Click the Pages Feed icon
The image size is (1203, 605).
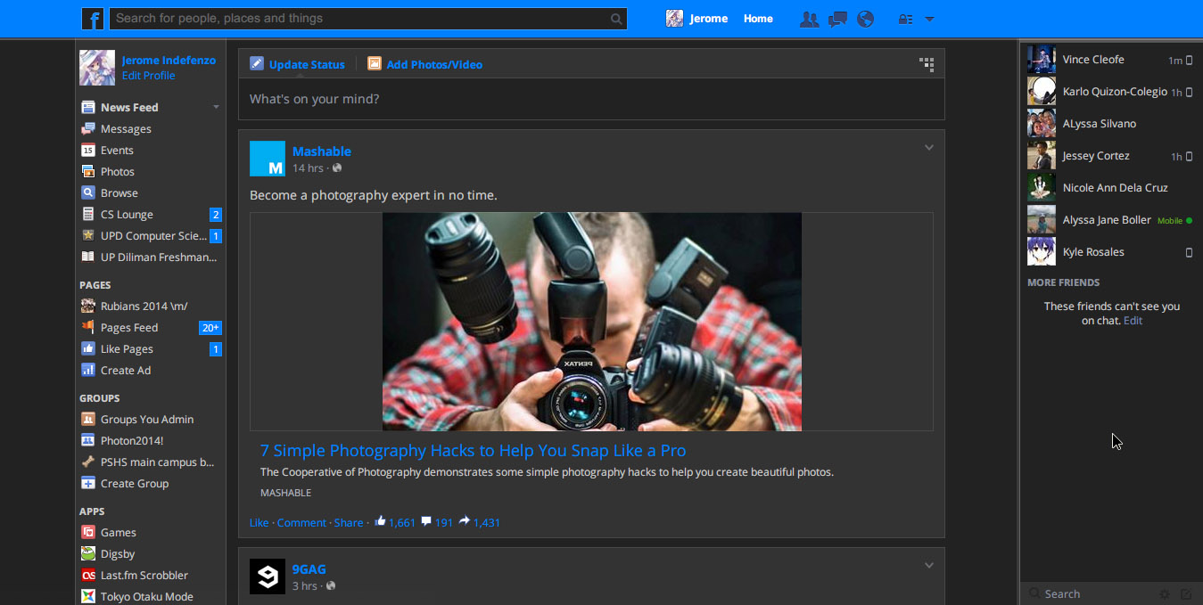click(87, 327)
